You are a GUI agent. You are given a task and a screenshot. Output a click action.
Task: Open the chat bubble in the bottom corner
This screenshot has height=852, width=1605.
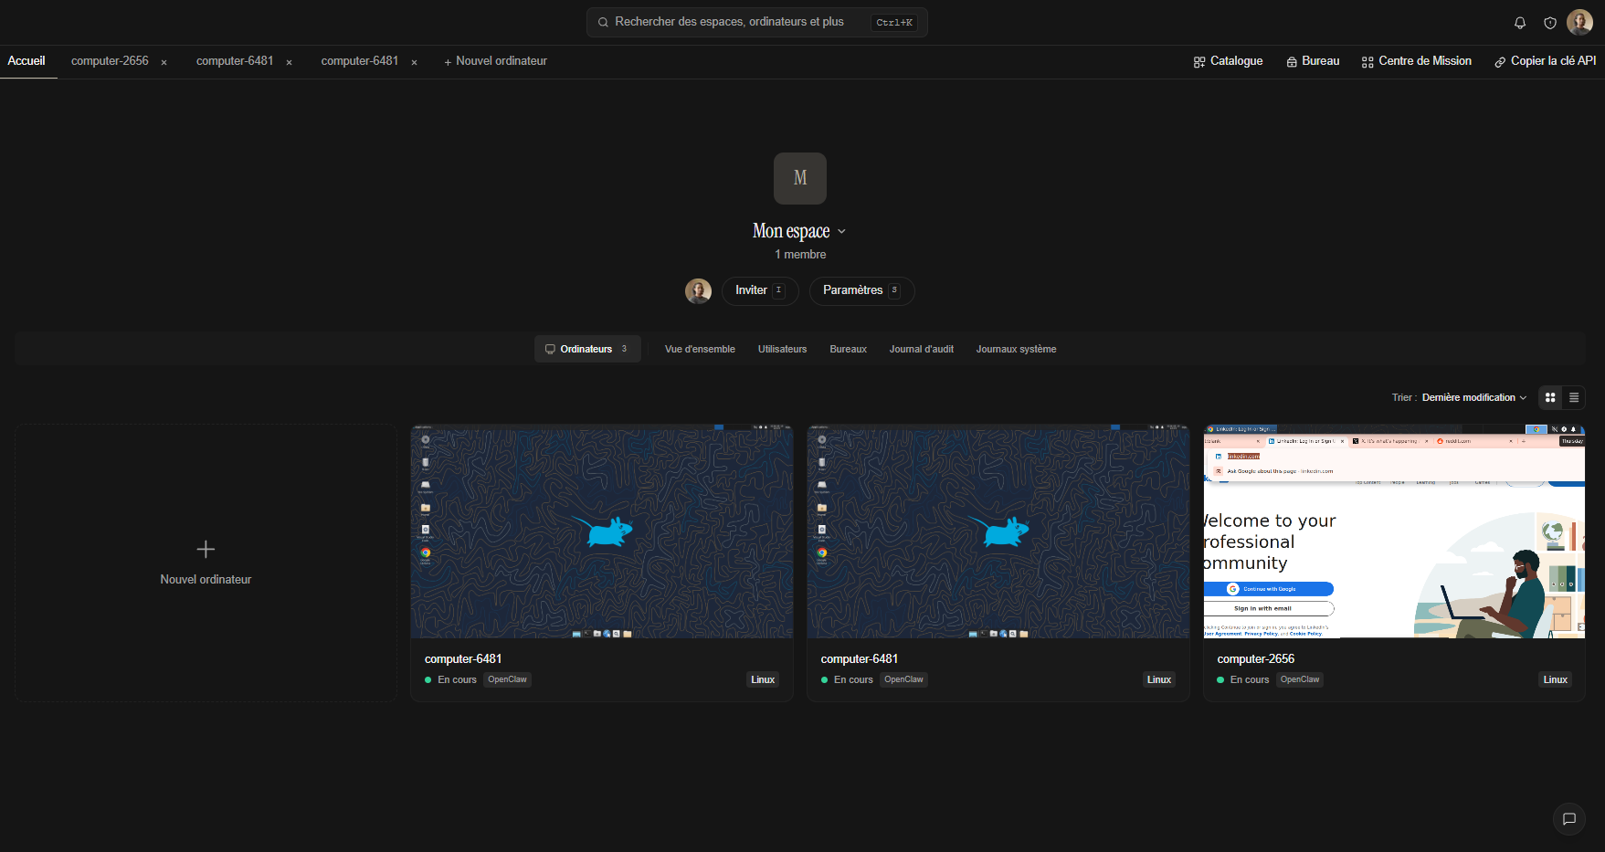pos(1569,819)
